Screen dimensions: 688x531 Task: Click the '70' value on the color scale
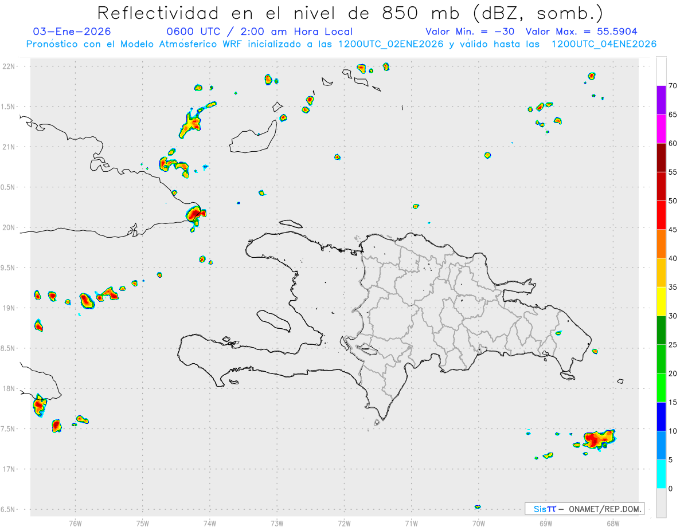tap(673, 86)
